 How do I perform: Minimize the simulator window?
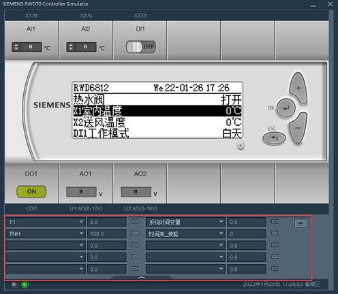pos(313,5)
